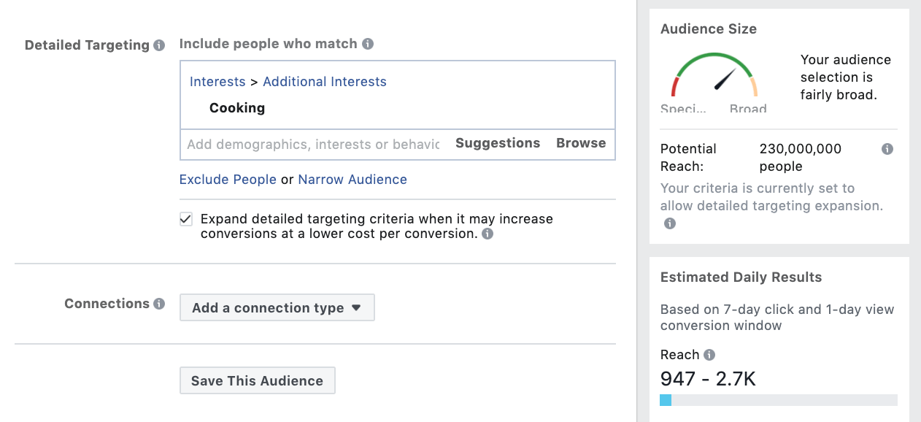Click the info icon beside Connections

click(158, 303)
